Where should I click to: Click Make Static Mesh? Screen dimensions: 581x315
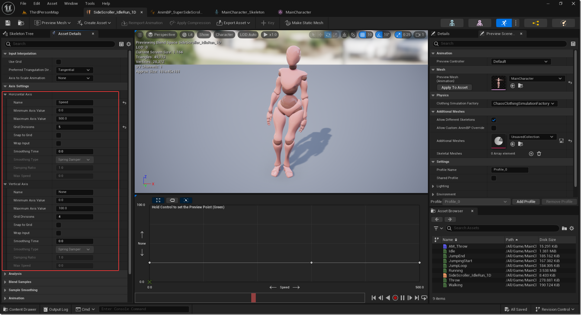(x=304, y=23)
